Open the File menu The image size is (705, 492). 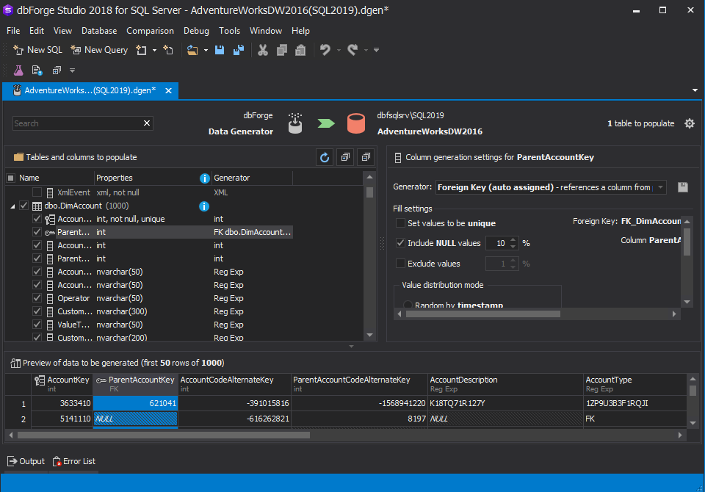13,31
